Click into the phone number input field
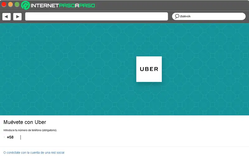249x156 pixels. point(124,137)
